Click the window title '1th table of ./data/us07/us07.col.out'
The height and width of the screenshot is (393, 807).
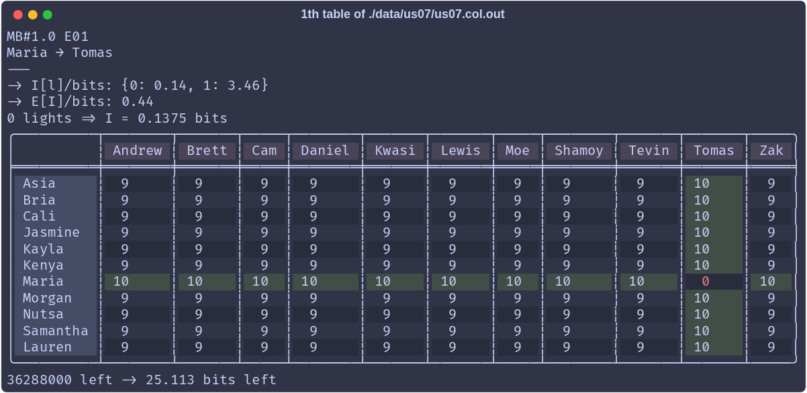[403, 14]
